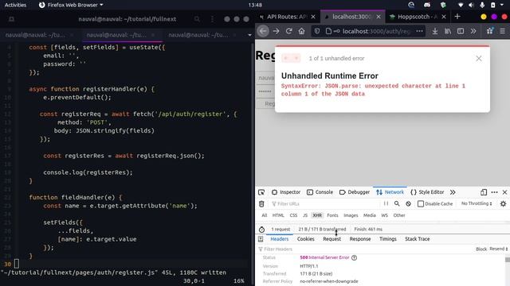Open What's New gift icon
This screenshot has width=510, height=286.
point(489,31)
